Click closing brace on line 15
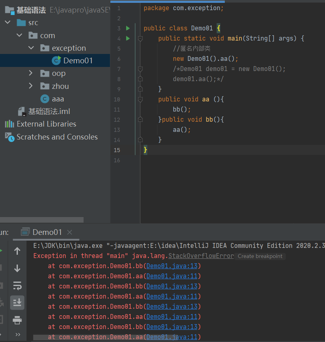The image size is (325, 342). [145, 150]
